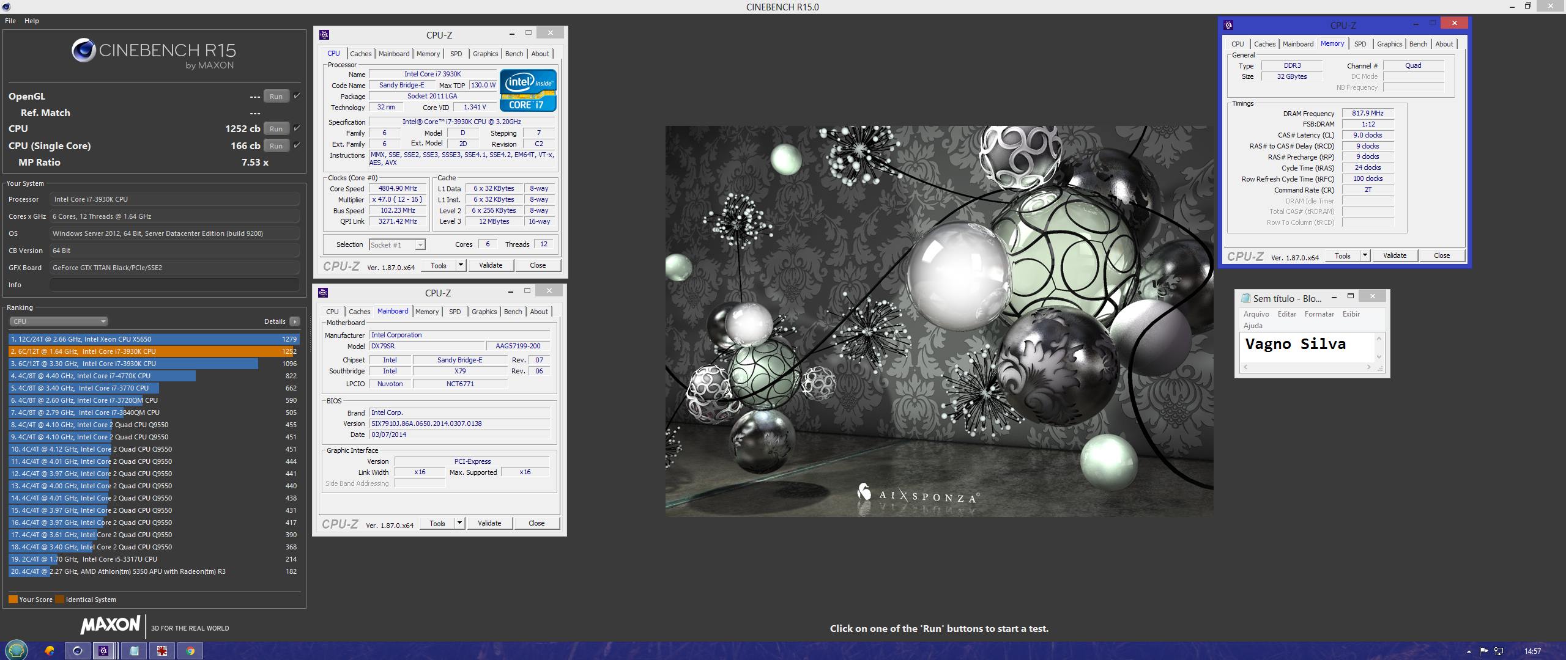Click the red puzzle-piece taskbar icon
Image resolution: width=1566 pixels, height=660 pixels.
tap(162, 651)
